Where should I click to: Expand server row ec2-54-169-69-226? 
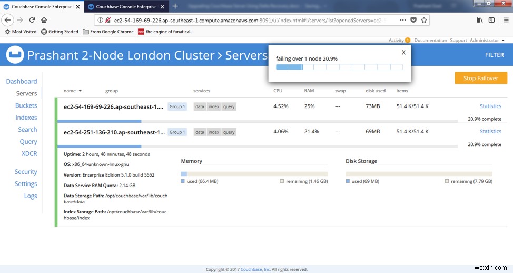point(113,106)
